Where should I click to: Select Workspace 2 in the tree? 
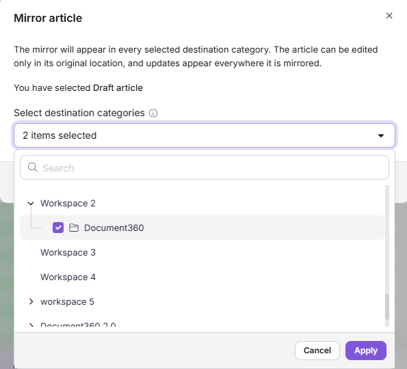68,204
